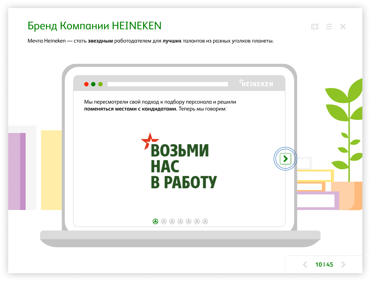Select the seventh slide indicator dot
Viewport: 371px width, 282px height.
pyautogui.click(x=205, y=221)
